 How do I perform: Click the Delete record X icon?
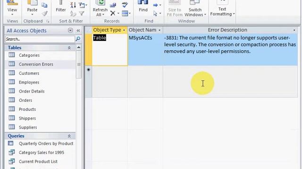(113, 13)
